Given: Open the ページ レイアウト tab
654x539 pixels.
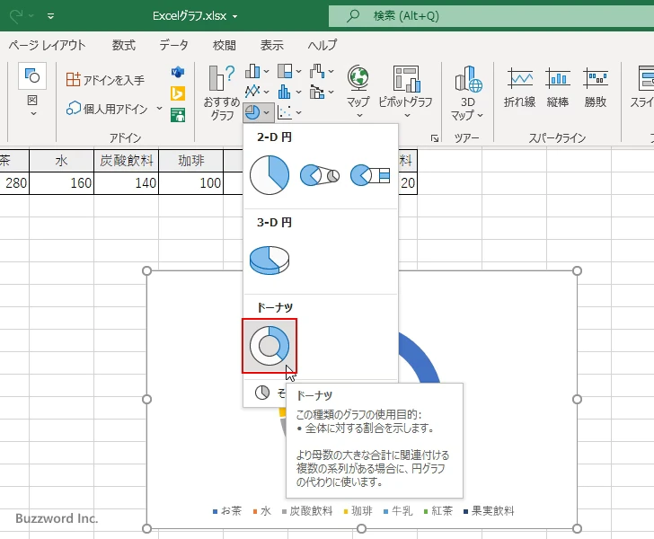Looking at the screenshot, I should pyautogui.click(x=47, y=45).
